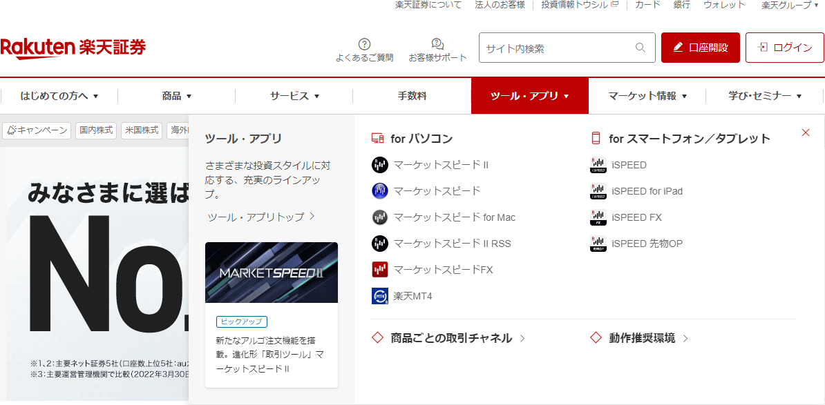Open the iSPEED 先物OP text link
The image size is (825, 405).
pos(647,244)
